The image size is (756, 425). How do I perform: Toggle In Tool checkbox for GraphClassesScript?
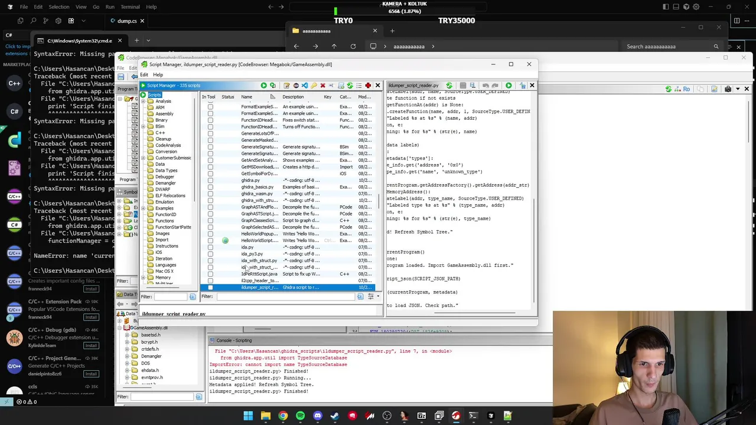click(210, 220)
